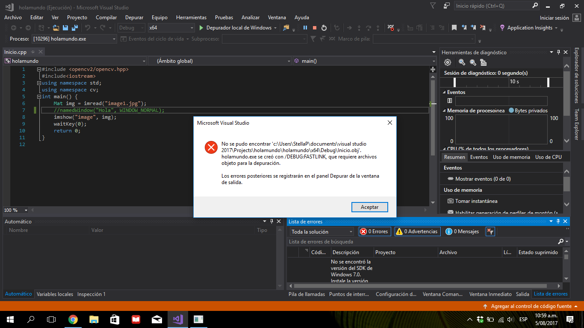Click the breakpoints disable icon in toolbar
The image size is (584, 328).
click(391, 28)
